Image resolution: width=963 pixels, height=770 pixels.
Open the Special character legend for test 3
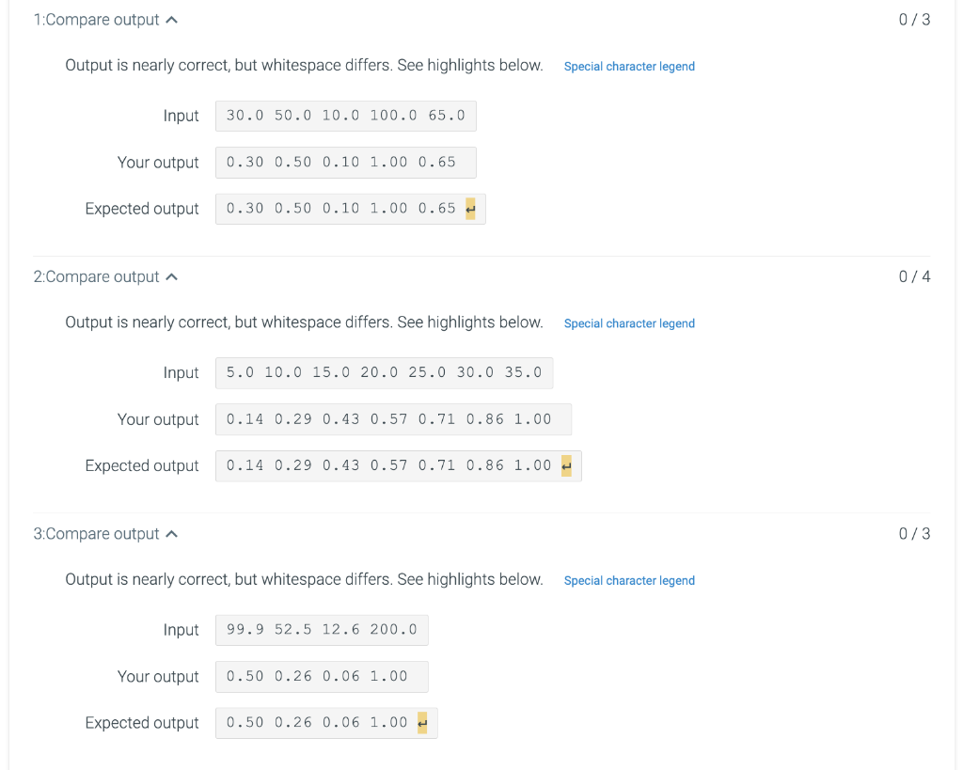[629, 580]
